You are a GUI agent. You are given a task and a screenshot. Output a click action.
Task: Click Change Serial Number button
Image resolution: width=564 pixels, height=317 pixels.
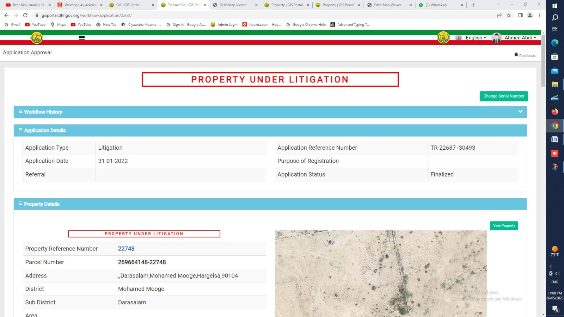504,96
